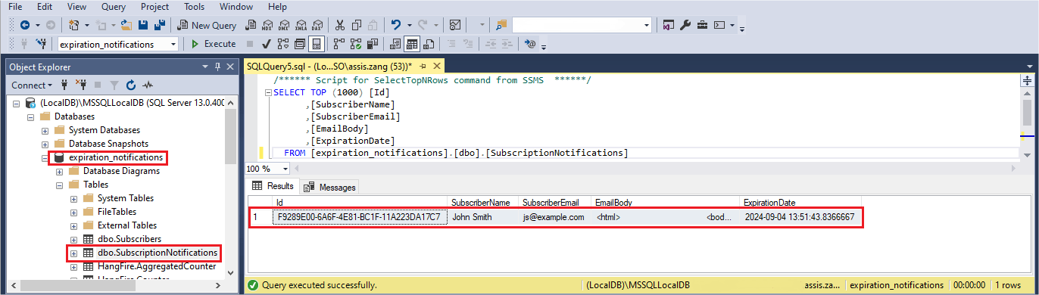Open the File menu

tap(14, 6)
